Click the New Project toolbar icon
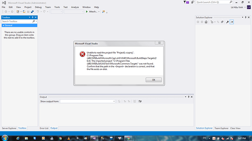The image size is (252, 141). pos(18,12)
